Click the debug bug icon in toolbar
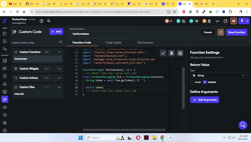 (209, 21)
